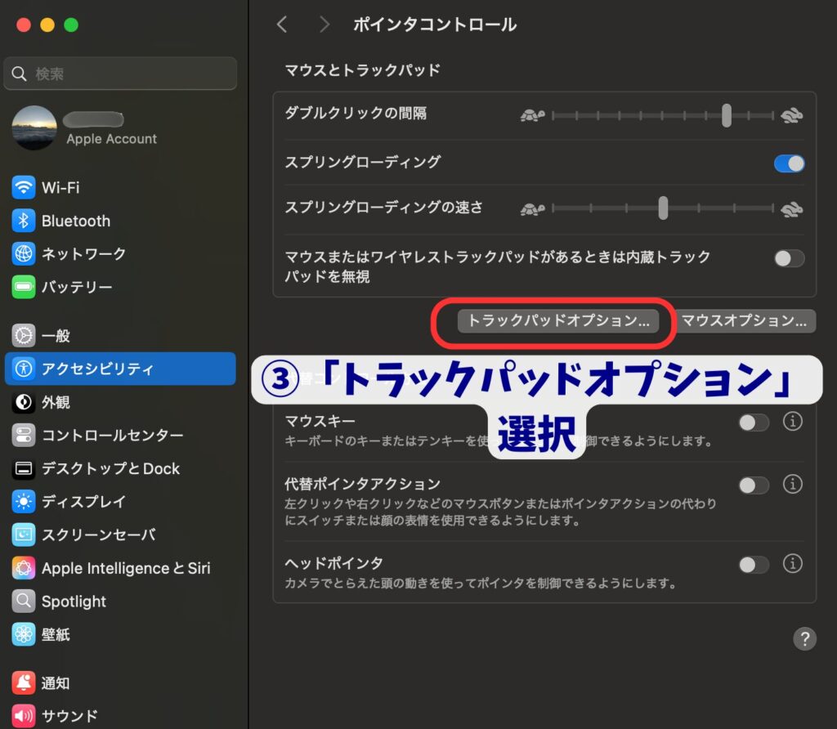Select the サウンド speaker icon
Screen dimensions: 837x729
click(24, 716)
